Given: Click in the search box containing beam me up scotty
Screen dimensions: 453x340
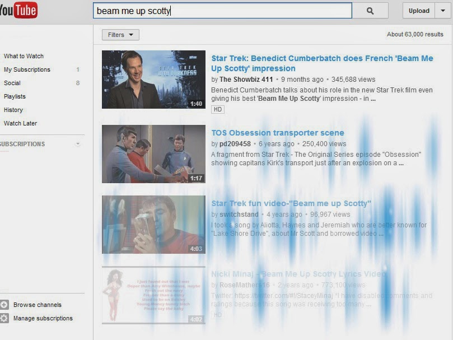Looking at the screenshot, I should (x=222, y=11).
